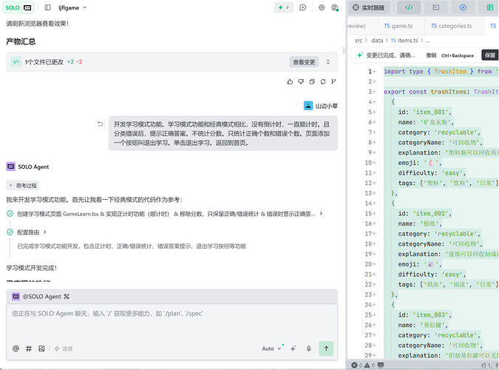Open settings gear icon

(322, 7)
